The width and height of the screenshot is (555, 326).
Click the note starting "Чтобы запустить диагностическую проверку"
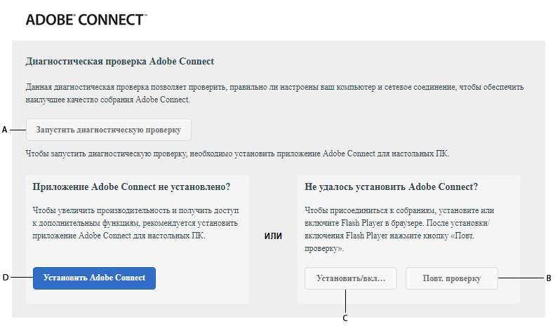click(x=237, y=153)
